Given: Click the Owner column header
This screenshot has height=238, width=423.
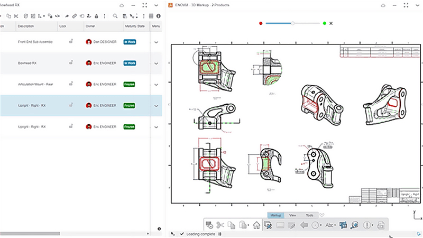Looking at the screenshot, I should click(x=90, y=26).
